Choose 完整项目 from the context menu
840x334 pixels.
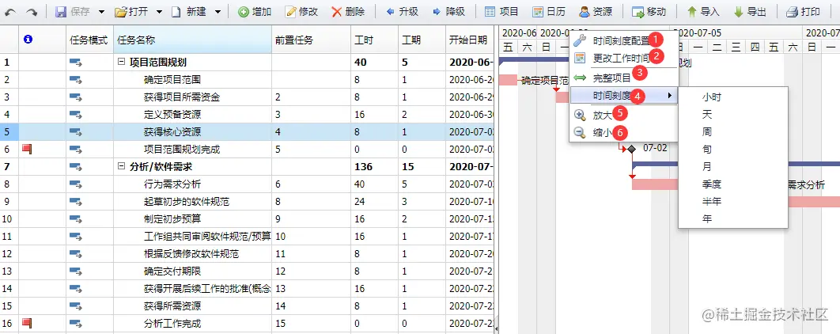point(623,78)
